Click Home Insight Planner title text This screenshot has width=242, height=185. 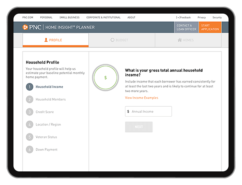[x=70, y=27]
